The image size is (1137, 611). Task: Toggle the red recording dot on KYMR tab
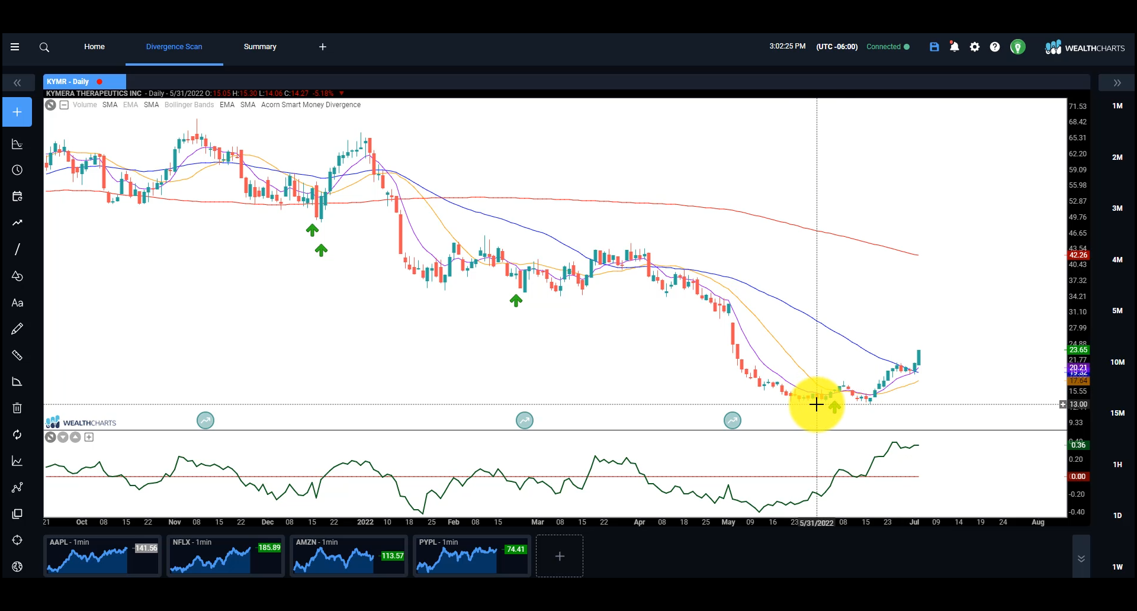pos(99,82)
